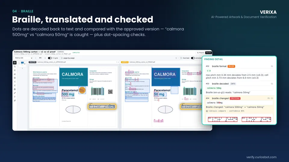Click the zoom out minus icon
This screenshot has width=289, height=162.
tap(36, 58)
